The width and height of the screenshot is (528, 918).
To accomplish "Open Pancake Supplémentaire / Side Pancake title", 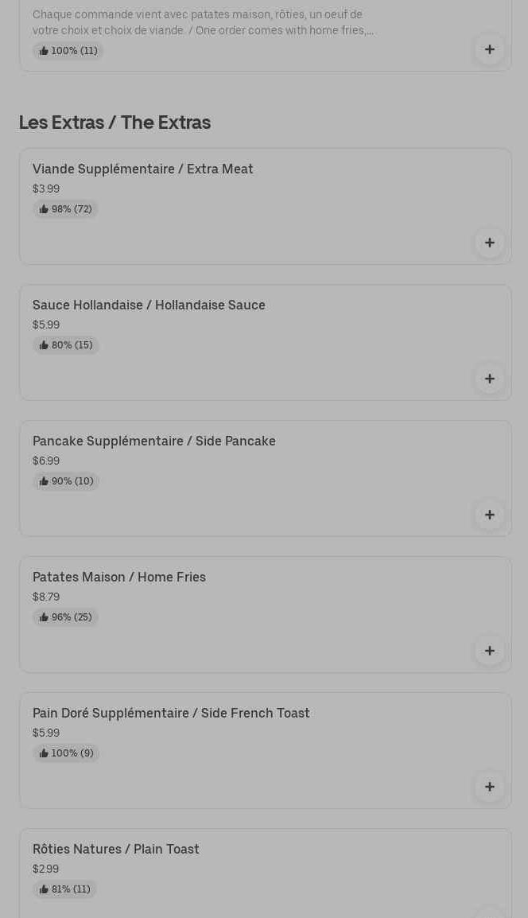I will pos(154,441).
